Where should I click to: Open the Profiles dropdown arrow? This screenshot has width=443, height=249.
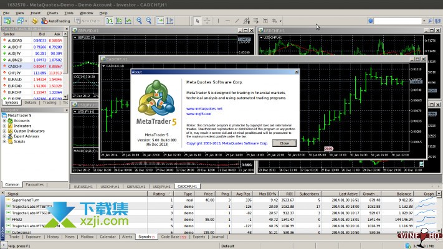click(26, 21)
